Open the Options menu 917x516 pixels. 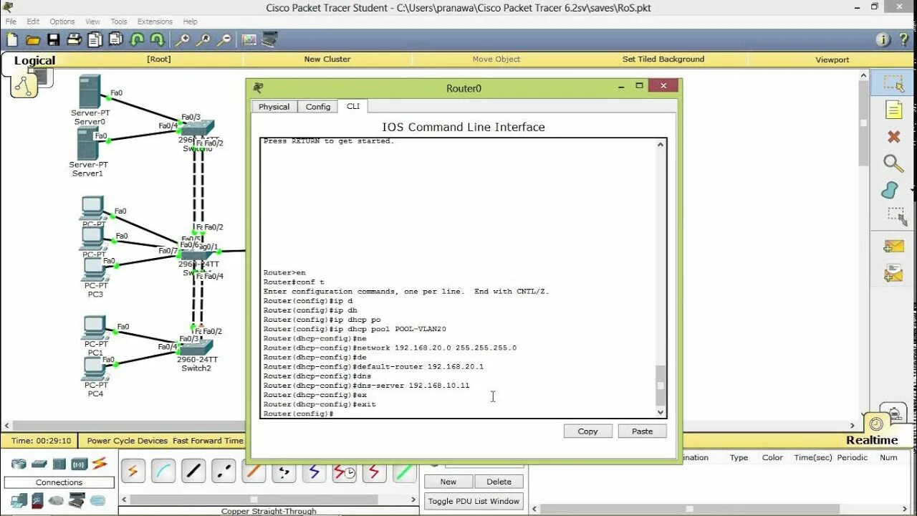click(x=62, y=21)
